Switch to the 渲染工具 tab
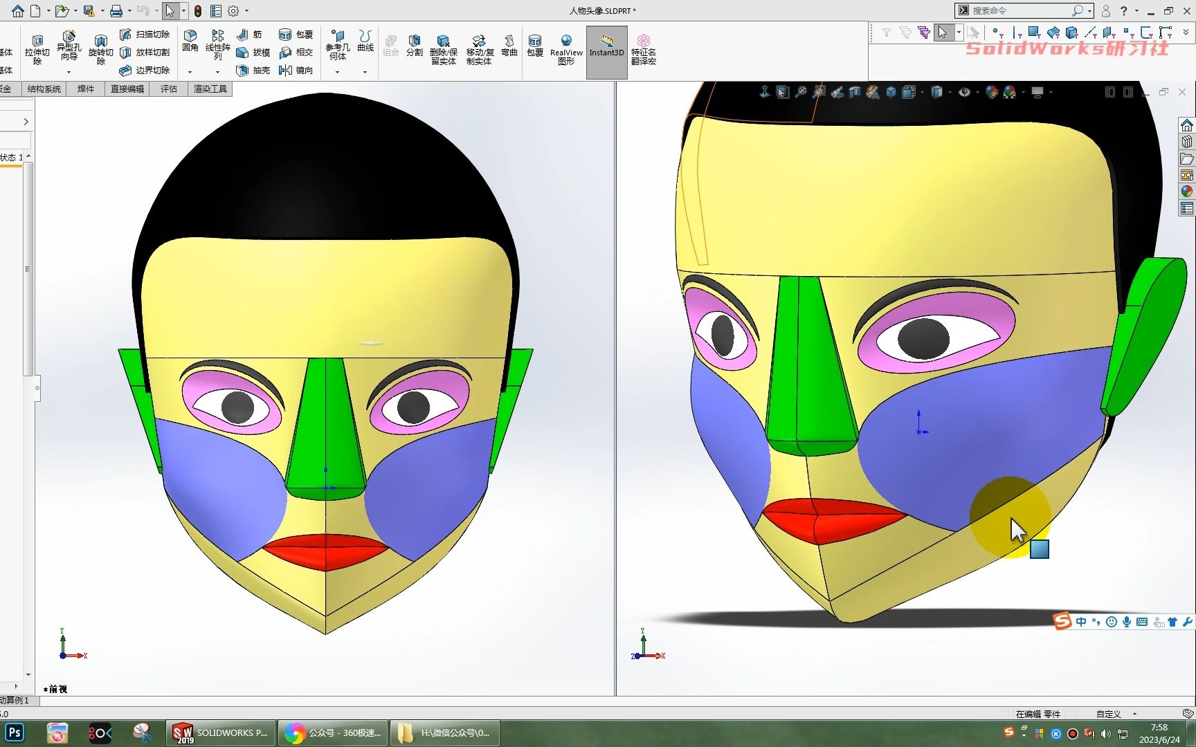The width and height of the screenshot is (1196, 747). 210,89
